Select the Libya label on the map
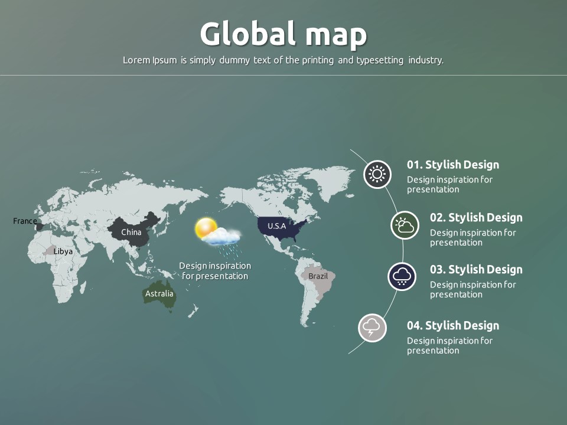567x425 pixels. click(x=63, y=251)
